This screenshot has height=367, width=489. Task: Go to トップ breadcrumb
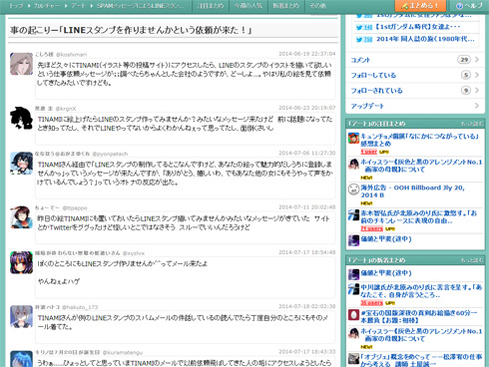pyautogui.click(x=16, y=6)
